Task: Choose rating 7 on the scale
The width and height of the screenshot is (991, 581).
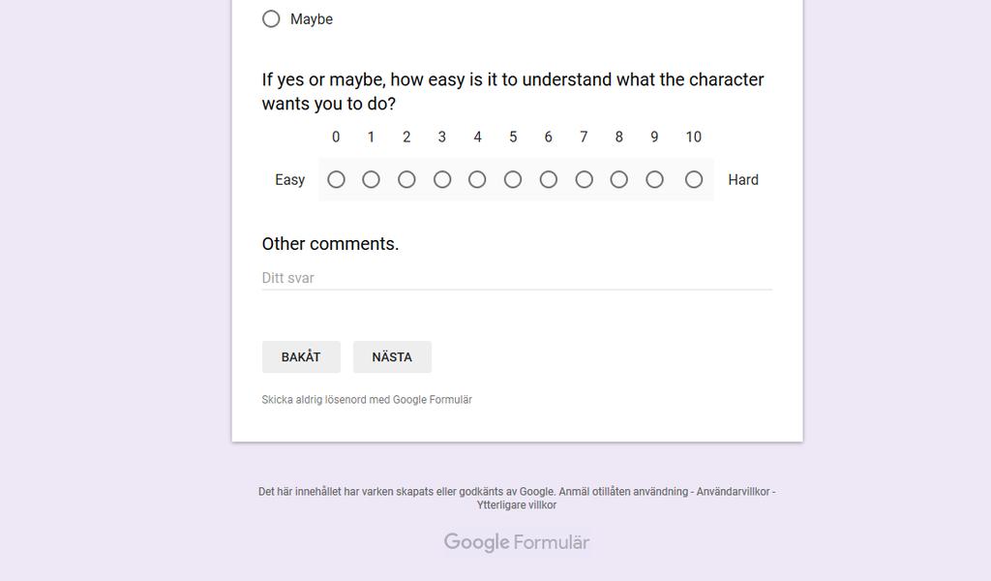Action: point(584,179)
